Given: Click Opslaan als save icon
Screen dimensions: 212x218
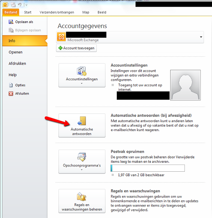Looking at the screenshot, I should point(11,22).
